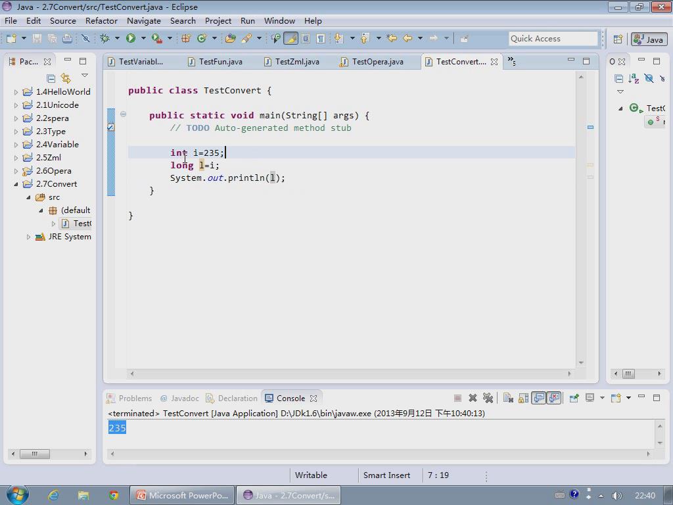Click the Package Explorer horizontal scrollbar thumb

(35, 454)
